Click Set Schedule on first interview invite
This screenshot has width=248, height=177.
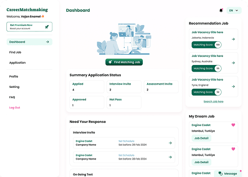[x=126, y=141]
